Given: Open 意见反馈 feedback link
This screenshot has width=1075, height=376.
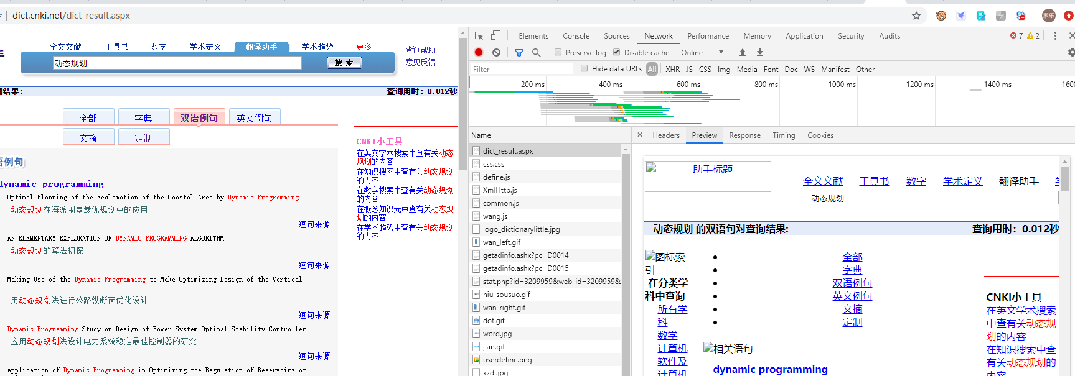Looking at the screenshot, I should click(x=421, y=62).
